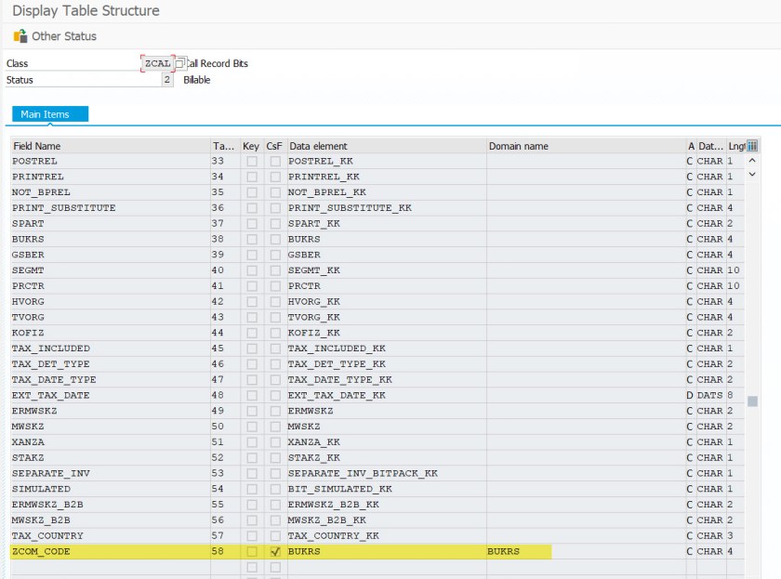Screen dimensions: 781x579
Task: Select the SEPARATE_INV_BITPACK_KK data element cell
Action: [385, 473]
